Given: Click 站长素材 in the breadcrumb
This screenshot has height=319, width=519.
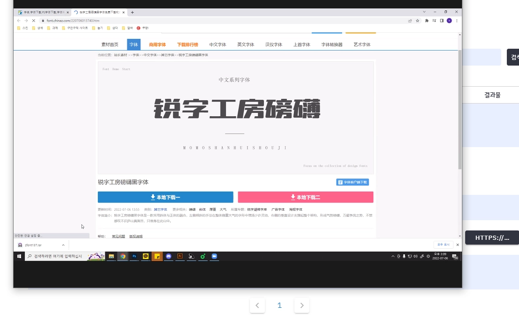Looking at the screenshot, I should (120, 55).
